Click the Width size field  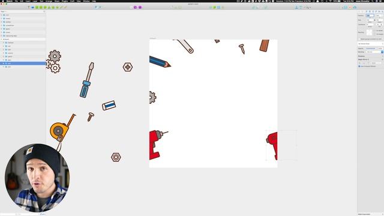[x=370, y=20]
